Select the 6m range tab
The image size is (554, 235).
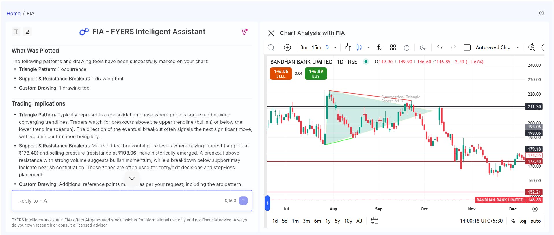[x=317, y=221]
